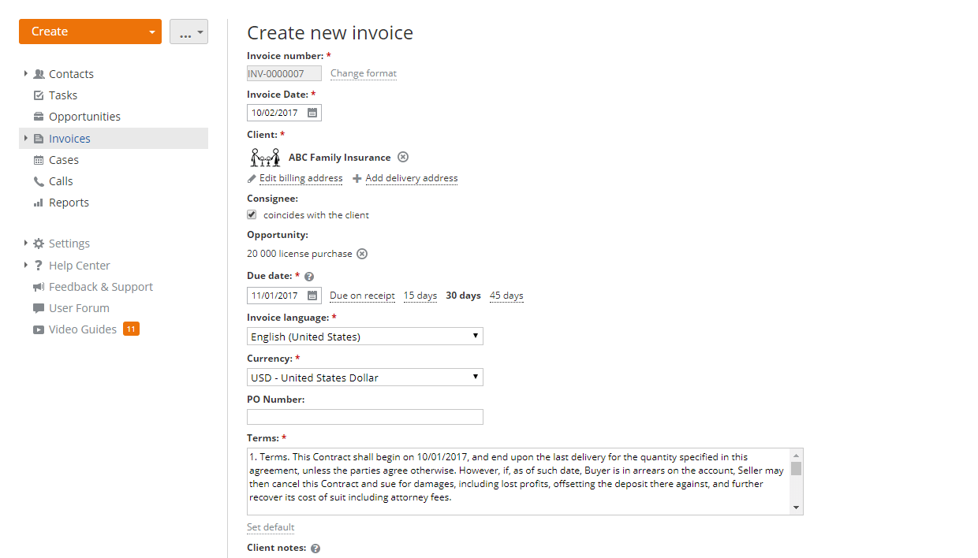
Task: Open the Invoice Date calendar picker
Action: tap(312, 112)
